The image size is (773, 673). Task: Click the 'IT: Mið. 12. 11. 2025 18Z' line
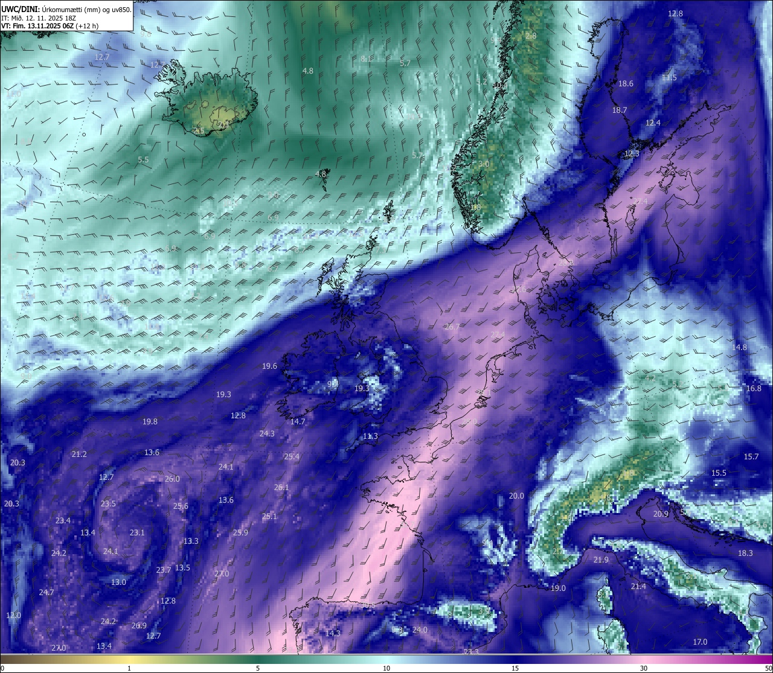point(39,18)
